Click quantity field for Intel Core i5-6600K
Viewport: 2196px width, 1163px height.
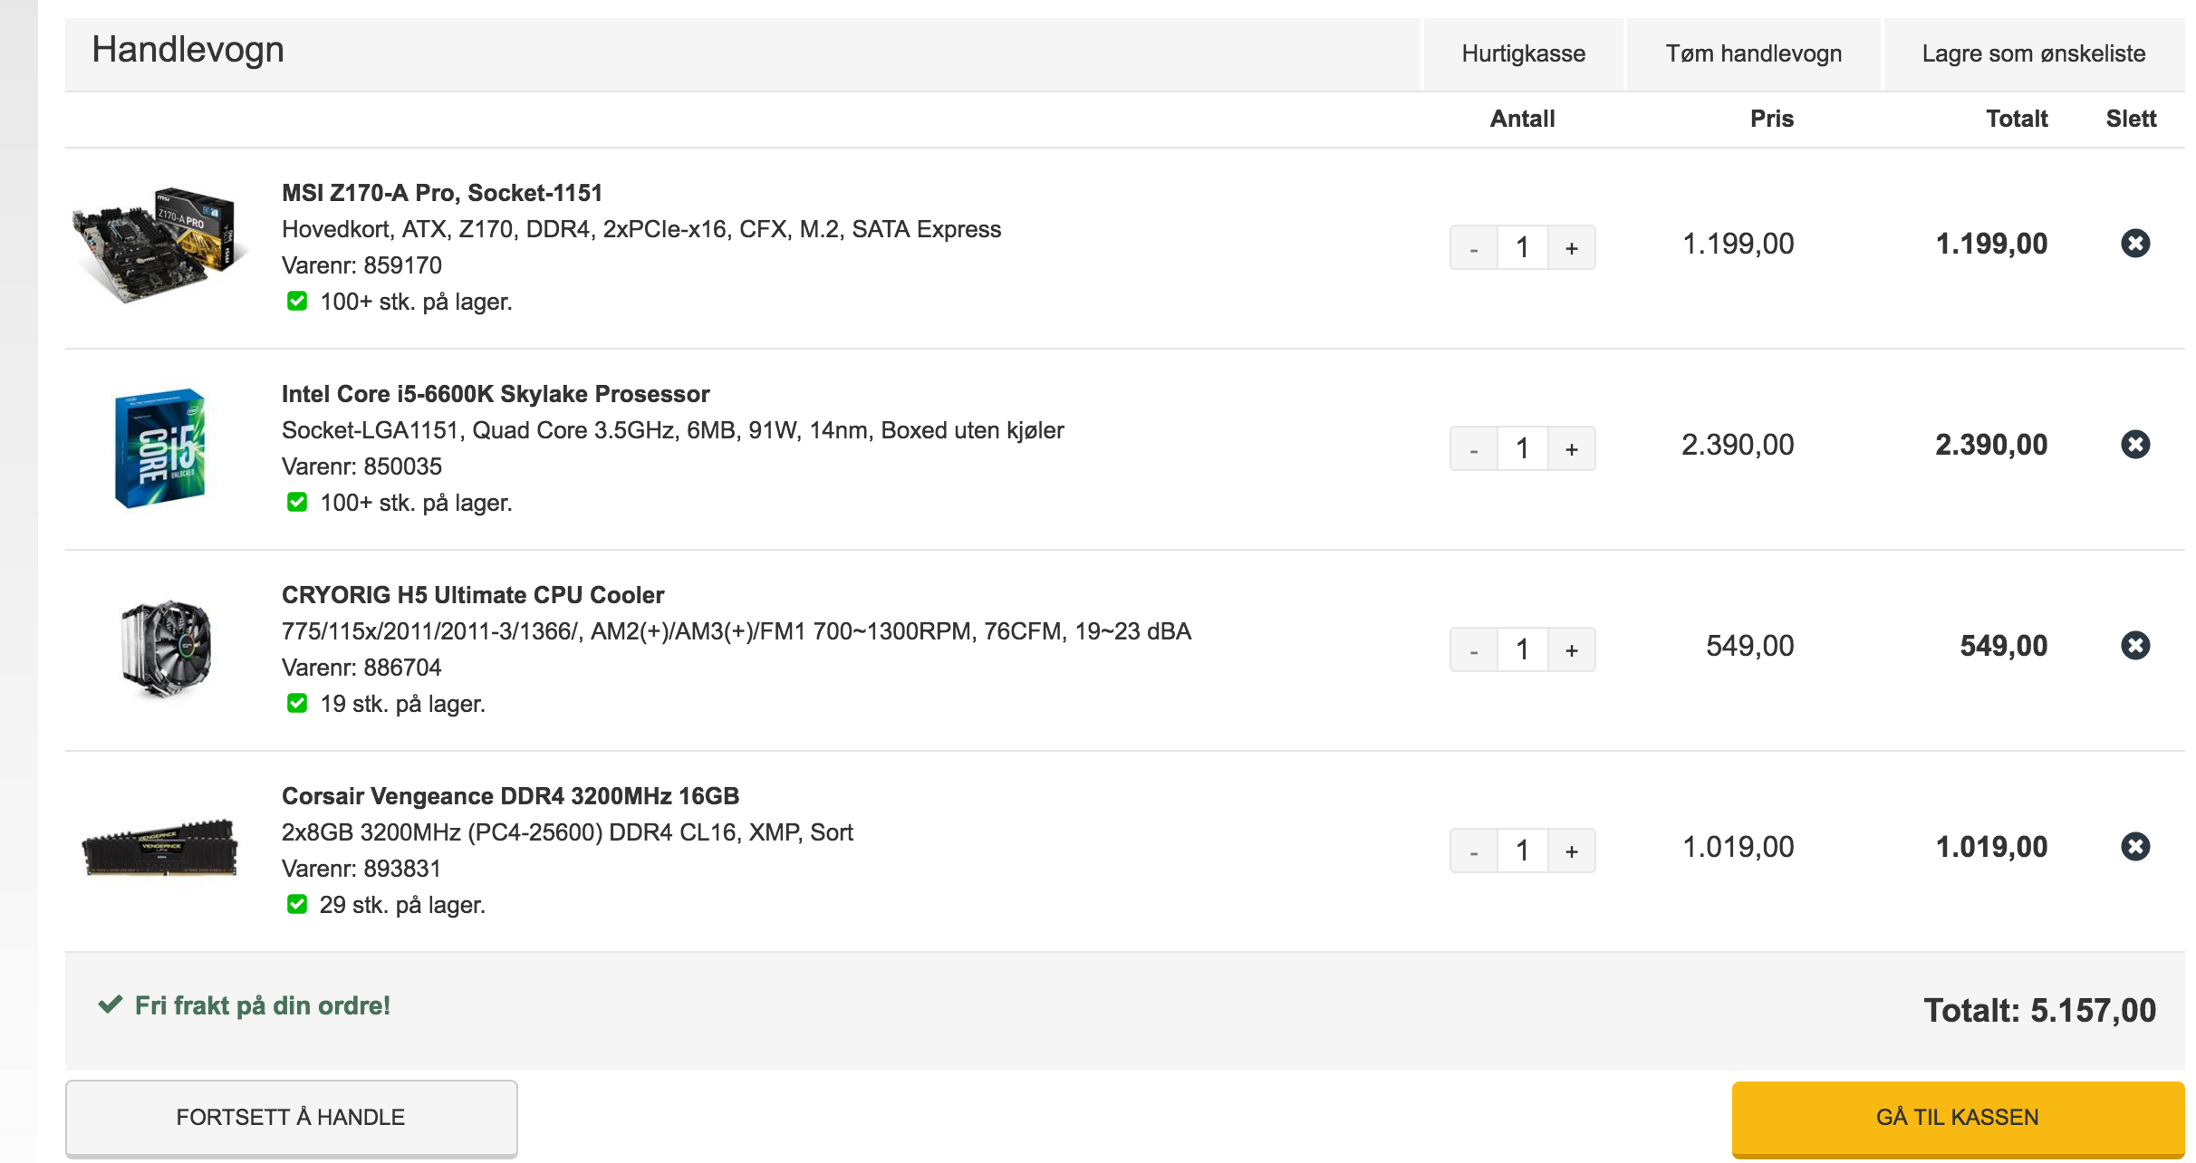coord(1523,448)
